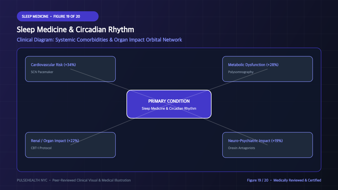
Task: Click the PULSEHEALTH NYC footer text
Action: click(x=32, y=180)
